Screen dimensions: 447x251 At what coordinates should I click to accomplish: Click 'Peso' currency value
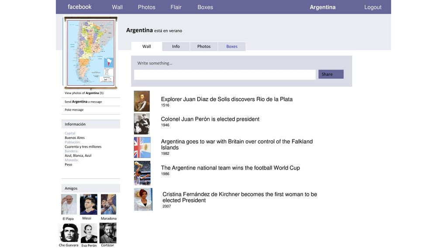click(x=68, y=164)
